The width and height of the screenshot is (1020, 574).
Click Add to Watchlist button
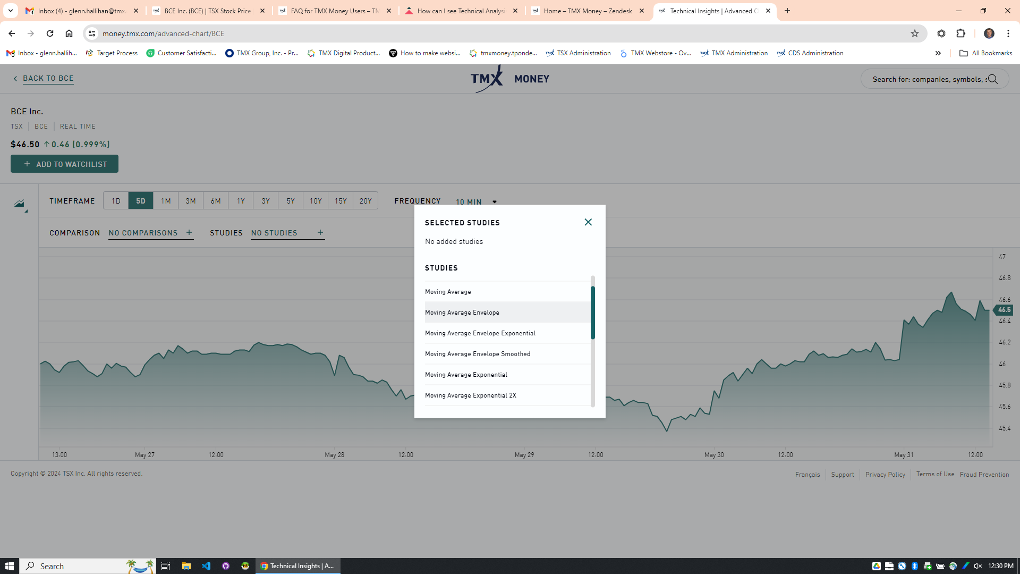tap(64, 164)
